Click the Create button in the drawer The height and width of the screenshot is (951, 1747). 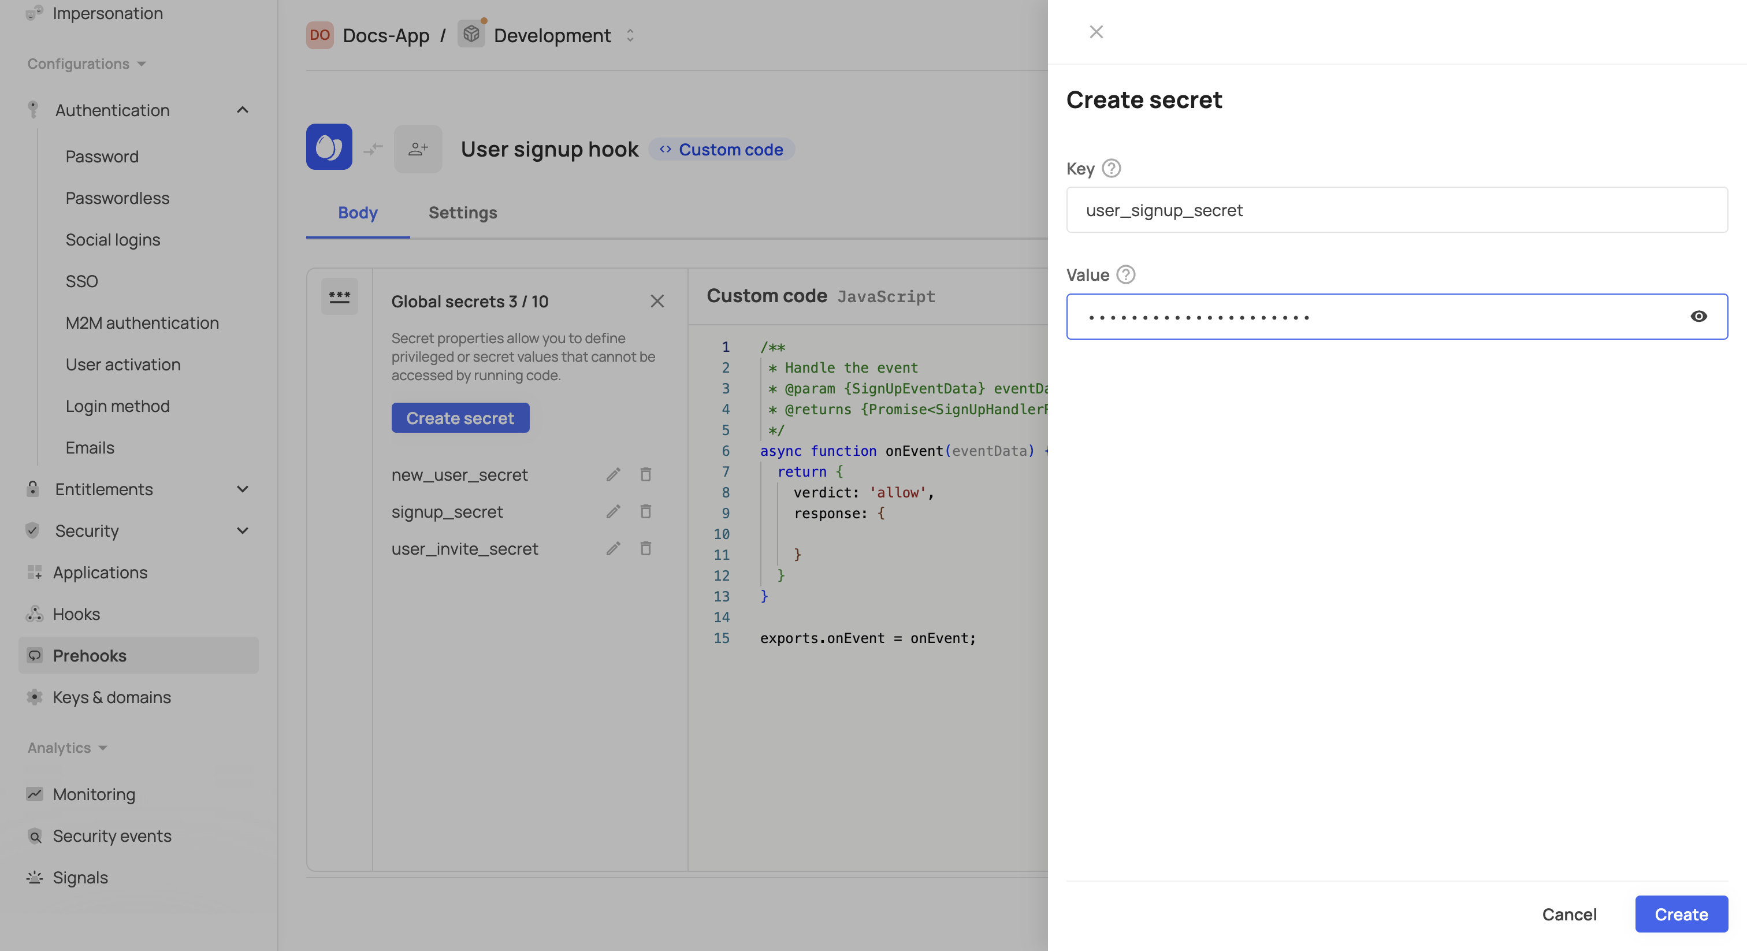[1681, 913]
